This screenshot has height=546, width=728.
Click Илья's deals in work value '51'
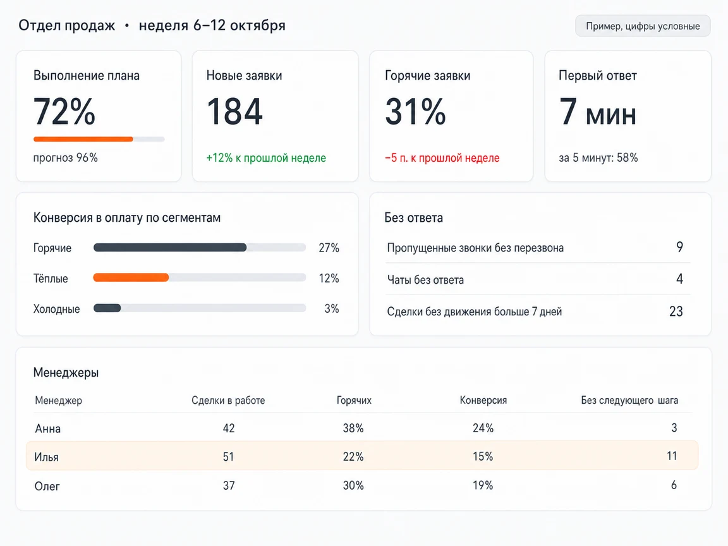click(228, 457)
